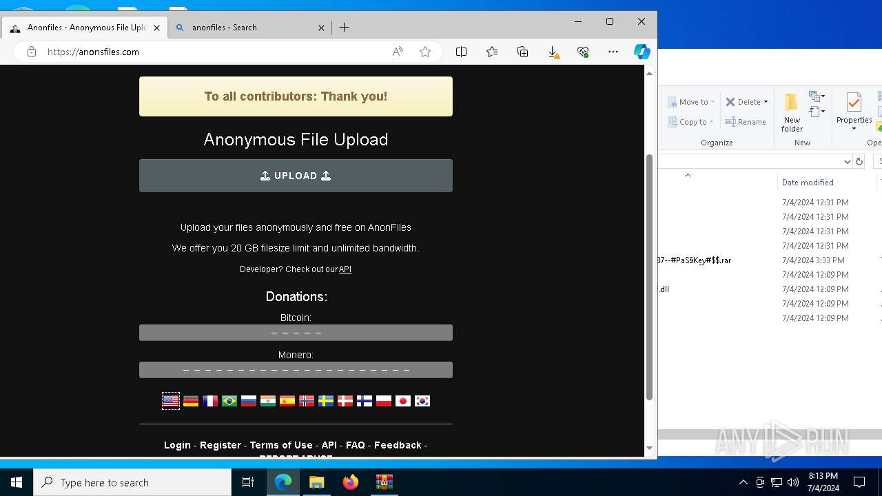This screenshot has height=496, width=882.
Task: Open the notification center
Action: point(859,482)
